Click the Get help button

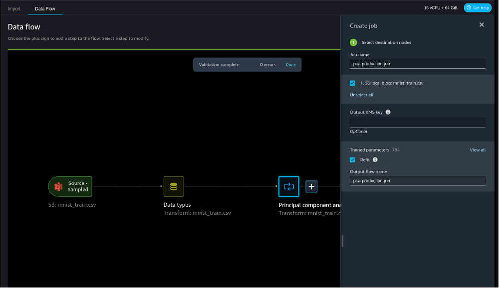pos(478,7)
